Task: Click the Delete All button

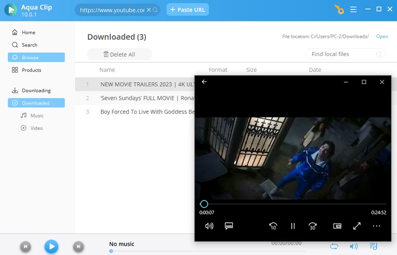Action: 120,54
